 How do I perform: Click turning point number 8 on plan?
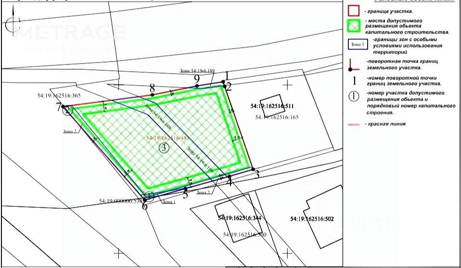click(152, 88)
